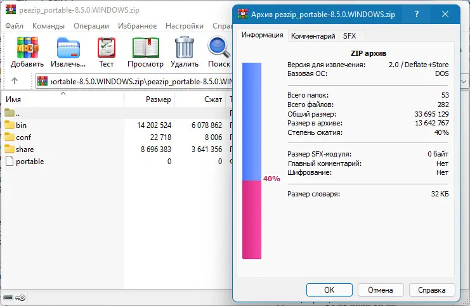The height and width of the screenshot is (306, 470).
Task: Switch to the Комментарий tab
Action: pos(313,36)
